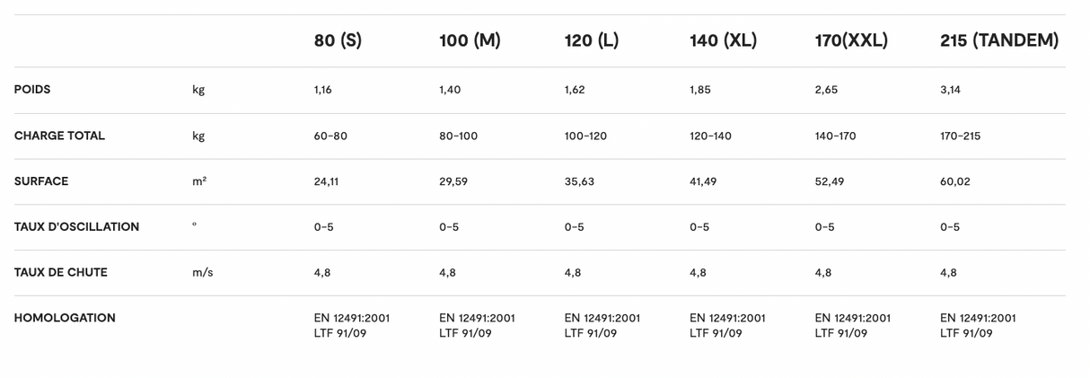Select the 41,49 surface value

click(x=703, y=181)
